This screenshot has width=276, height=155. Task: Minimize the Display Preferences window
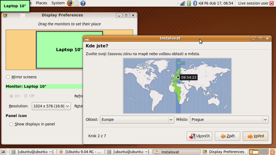point(119,15)
